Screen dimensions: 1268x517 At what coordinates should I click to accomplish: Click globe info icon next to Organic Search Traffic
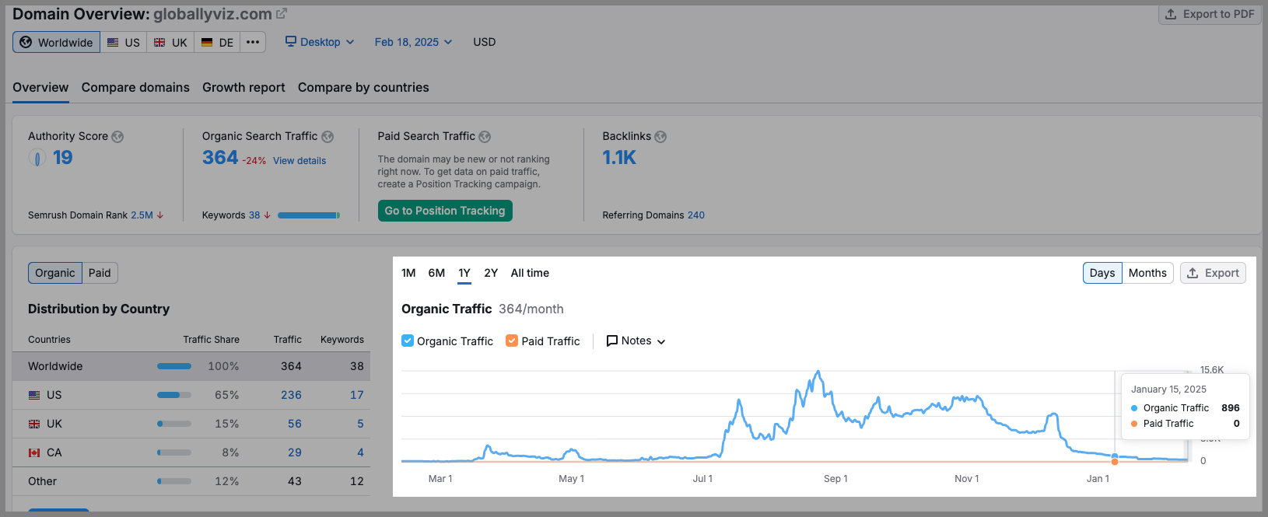(x=328, y=137)
